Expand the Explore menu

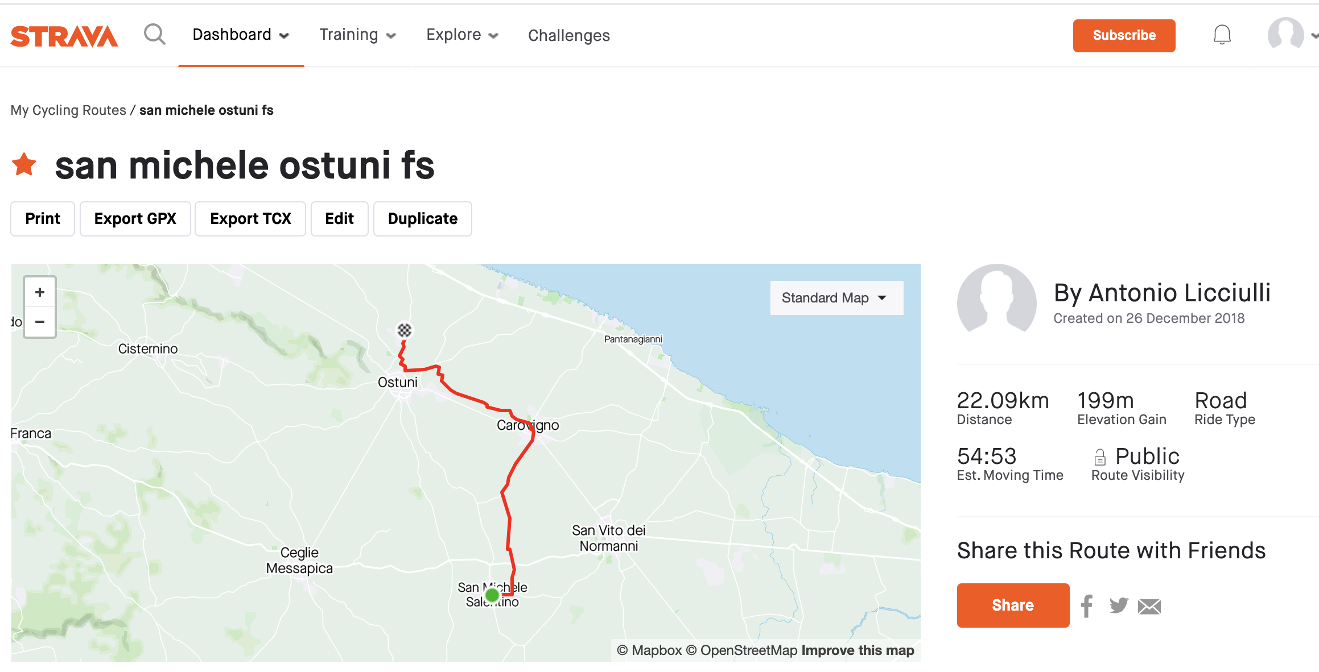coord(462,35)
